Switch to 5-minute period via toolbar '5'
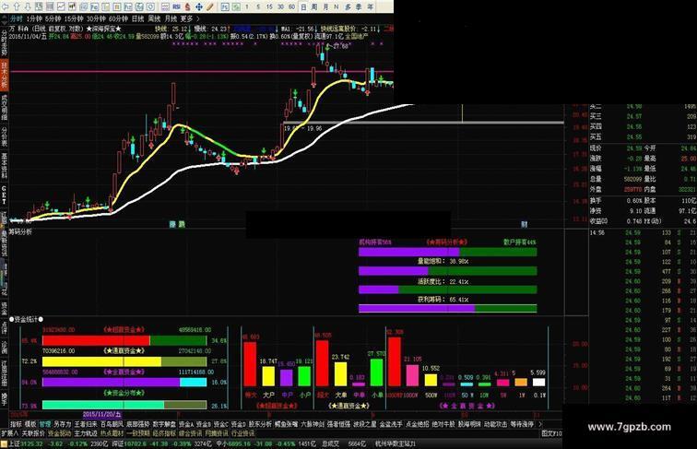The image size is (697, 449). tap(258, 7)
